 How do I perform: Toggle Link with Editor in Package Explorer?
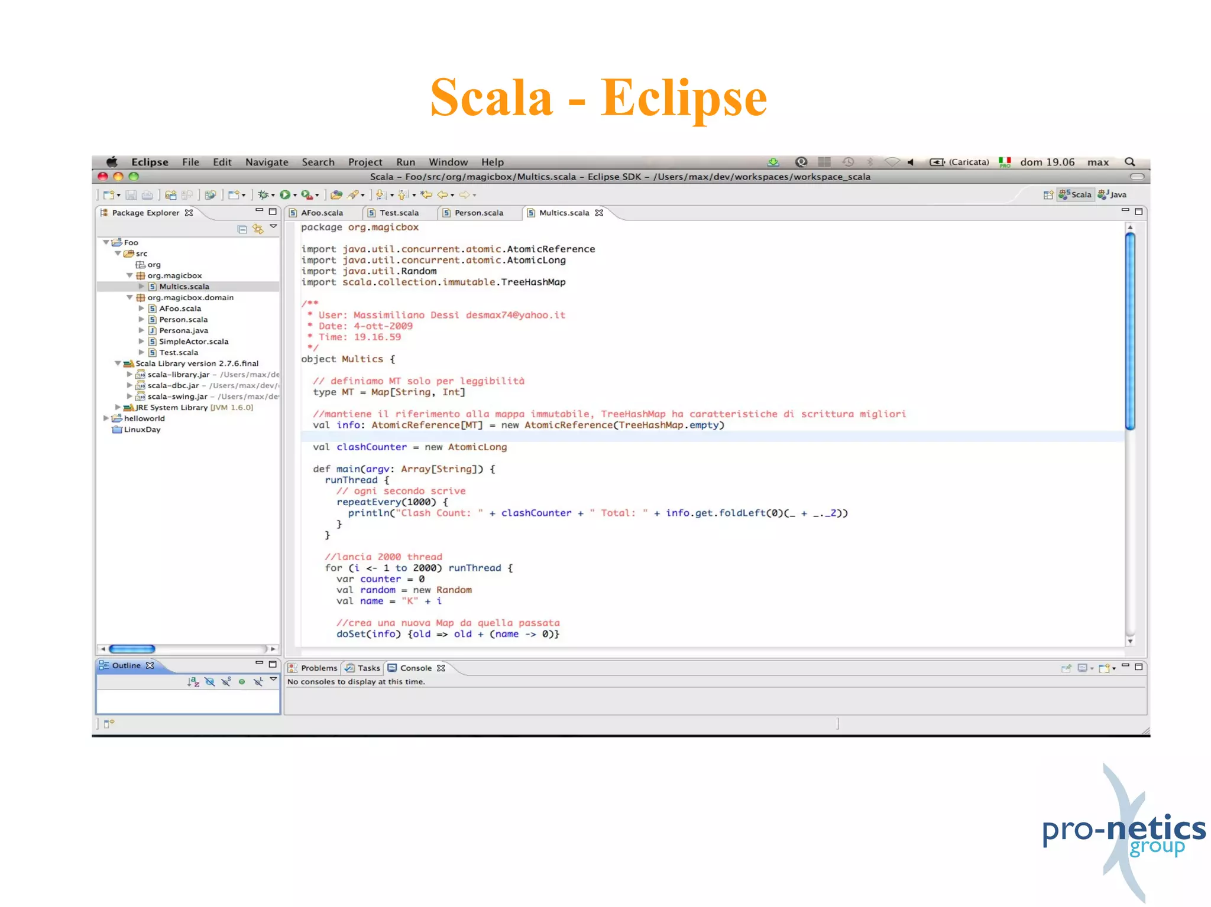(258, 229)
